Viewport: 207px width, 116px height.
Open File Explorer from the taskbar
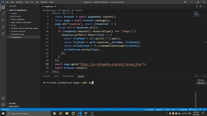67,113
